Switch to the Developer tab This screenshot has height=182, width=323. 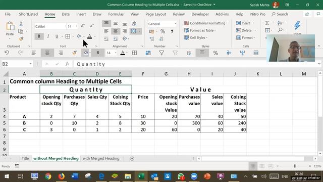coord(200,14)
